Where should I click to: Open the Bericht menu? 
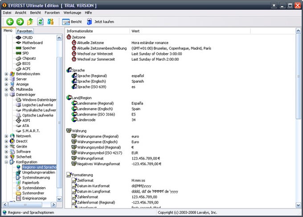(35, 13)
